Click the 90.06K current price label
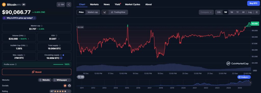This screenshot has height=93, width=261. coord(255,24)
